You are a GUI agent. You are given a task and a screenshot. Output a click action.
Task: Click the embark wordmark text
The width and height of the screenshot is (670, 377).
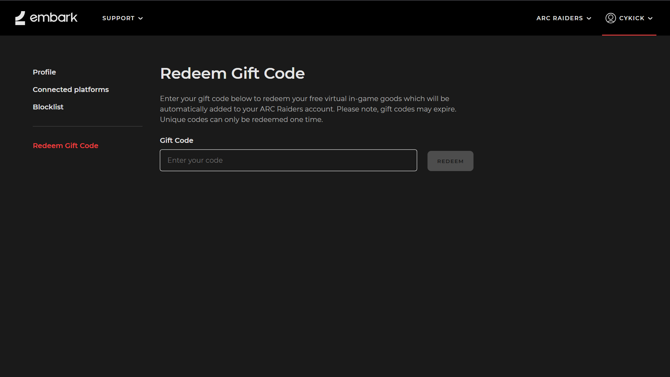click(54, 17)
